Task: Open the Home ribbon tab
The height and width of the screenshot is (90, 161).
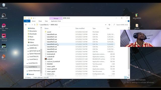Action: pos(33,21)
